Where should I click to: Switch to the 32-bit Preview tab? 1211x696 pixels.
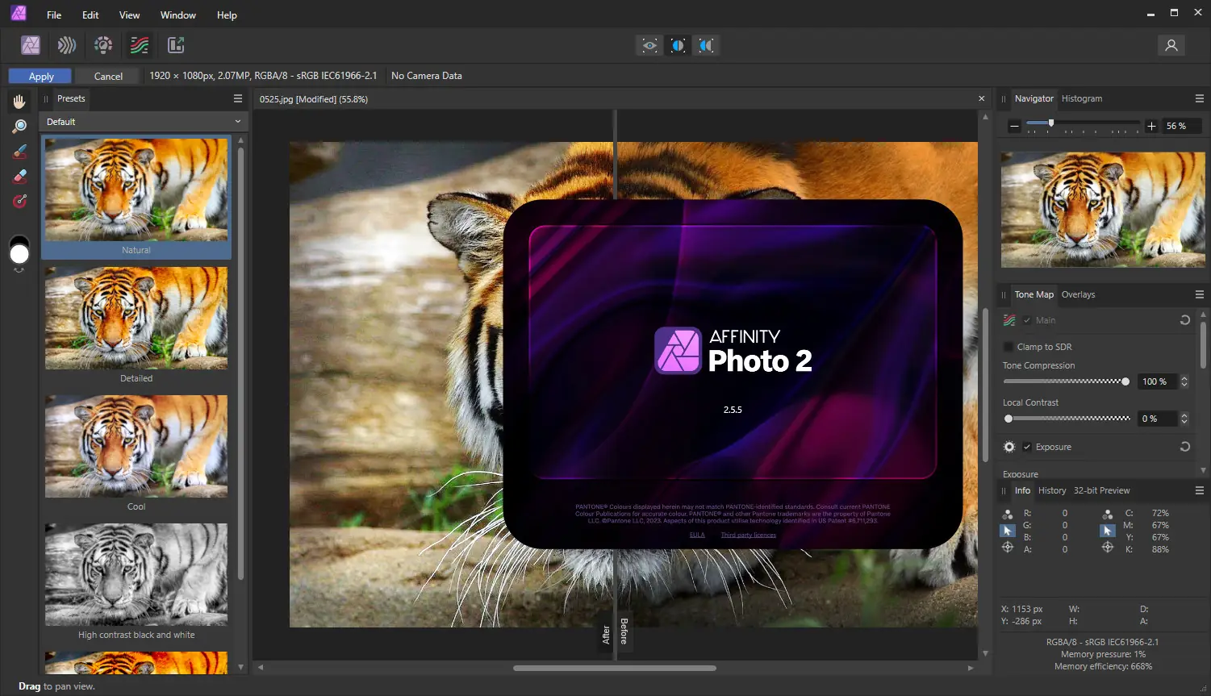pyautogui.click(x=1102, y=490)
